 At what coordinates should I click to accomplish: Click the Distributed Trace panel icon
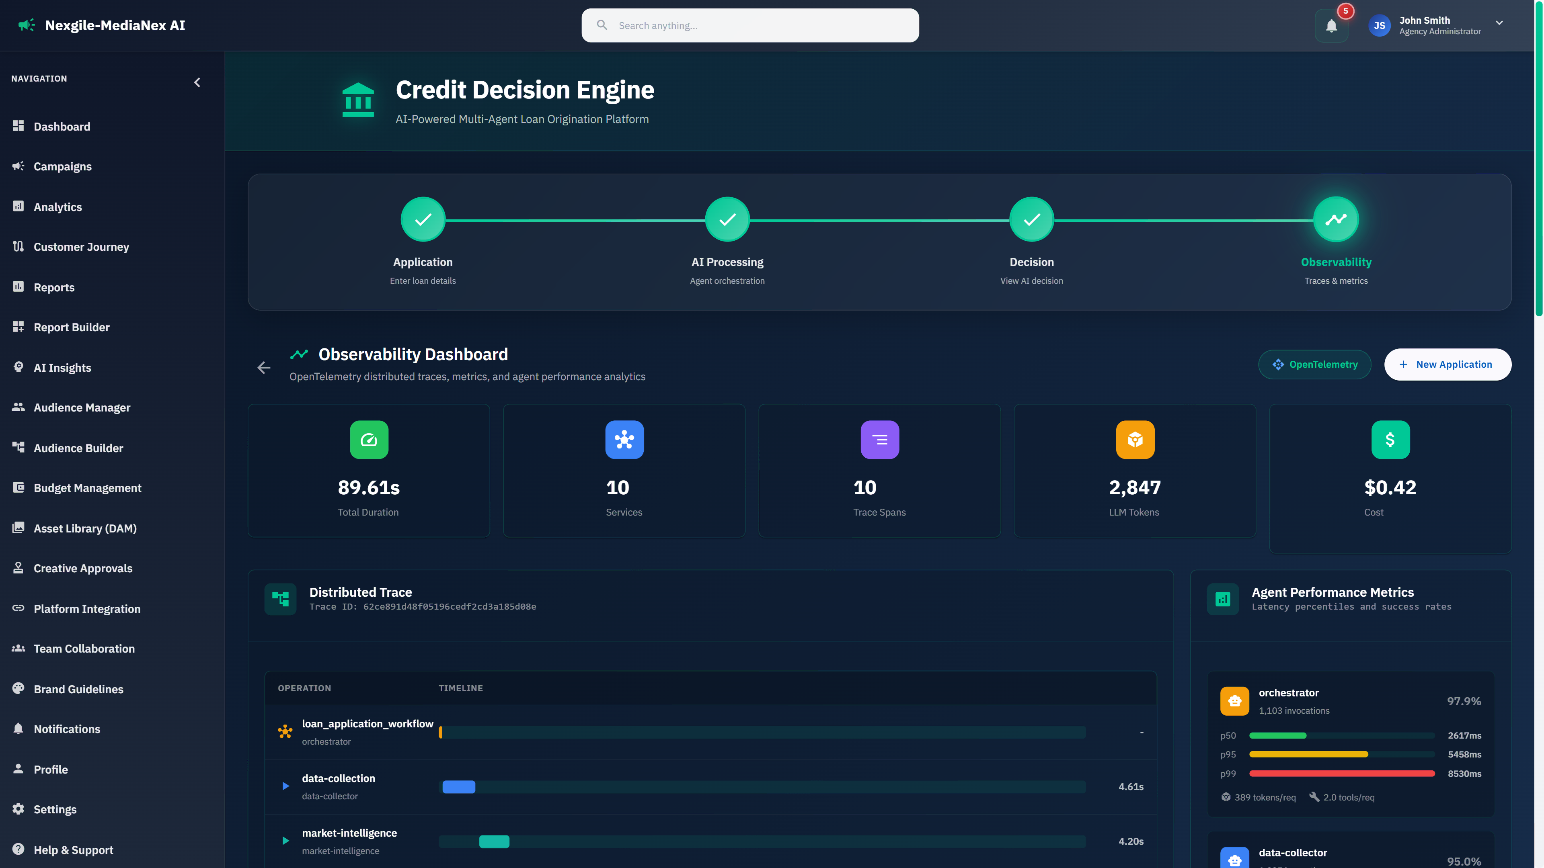[x=280, y=598]
